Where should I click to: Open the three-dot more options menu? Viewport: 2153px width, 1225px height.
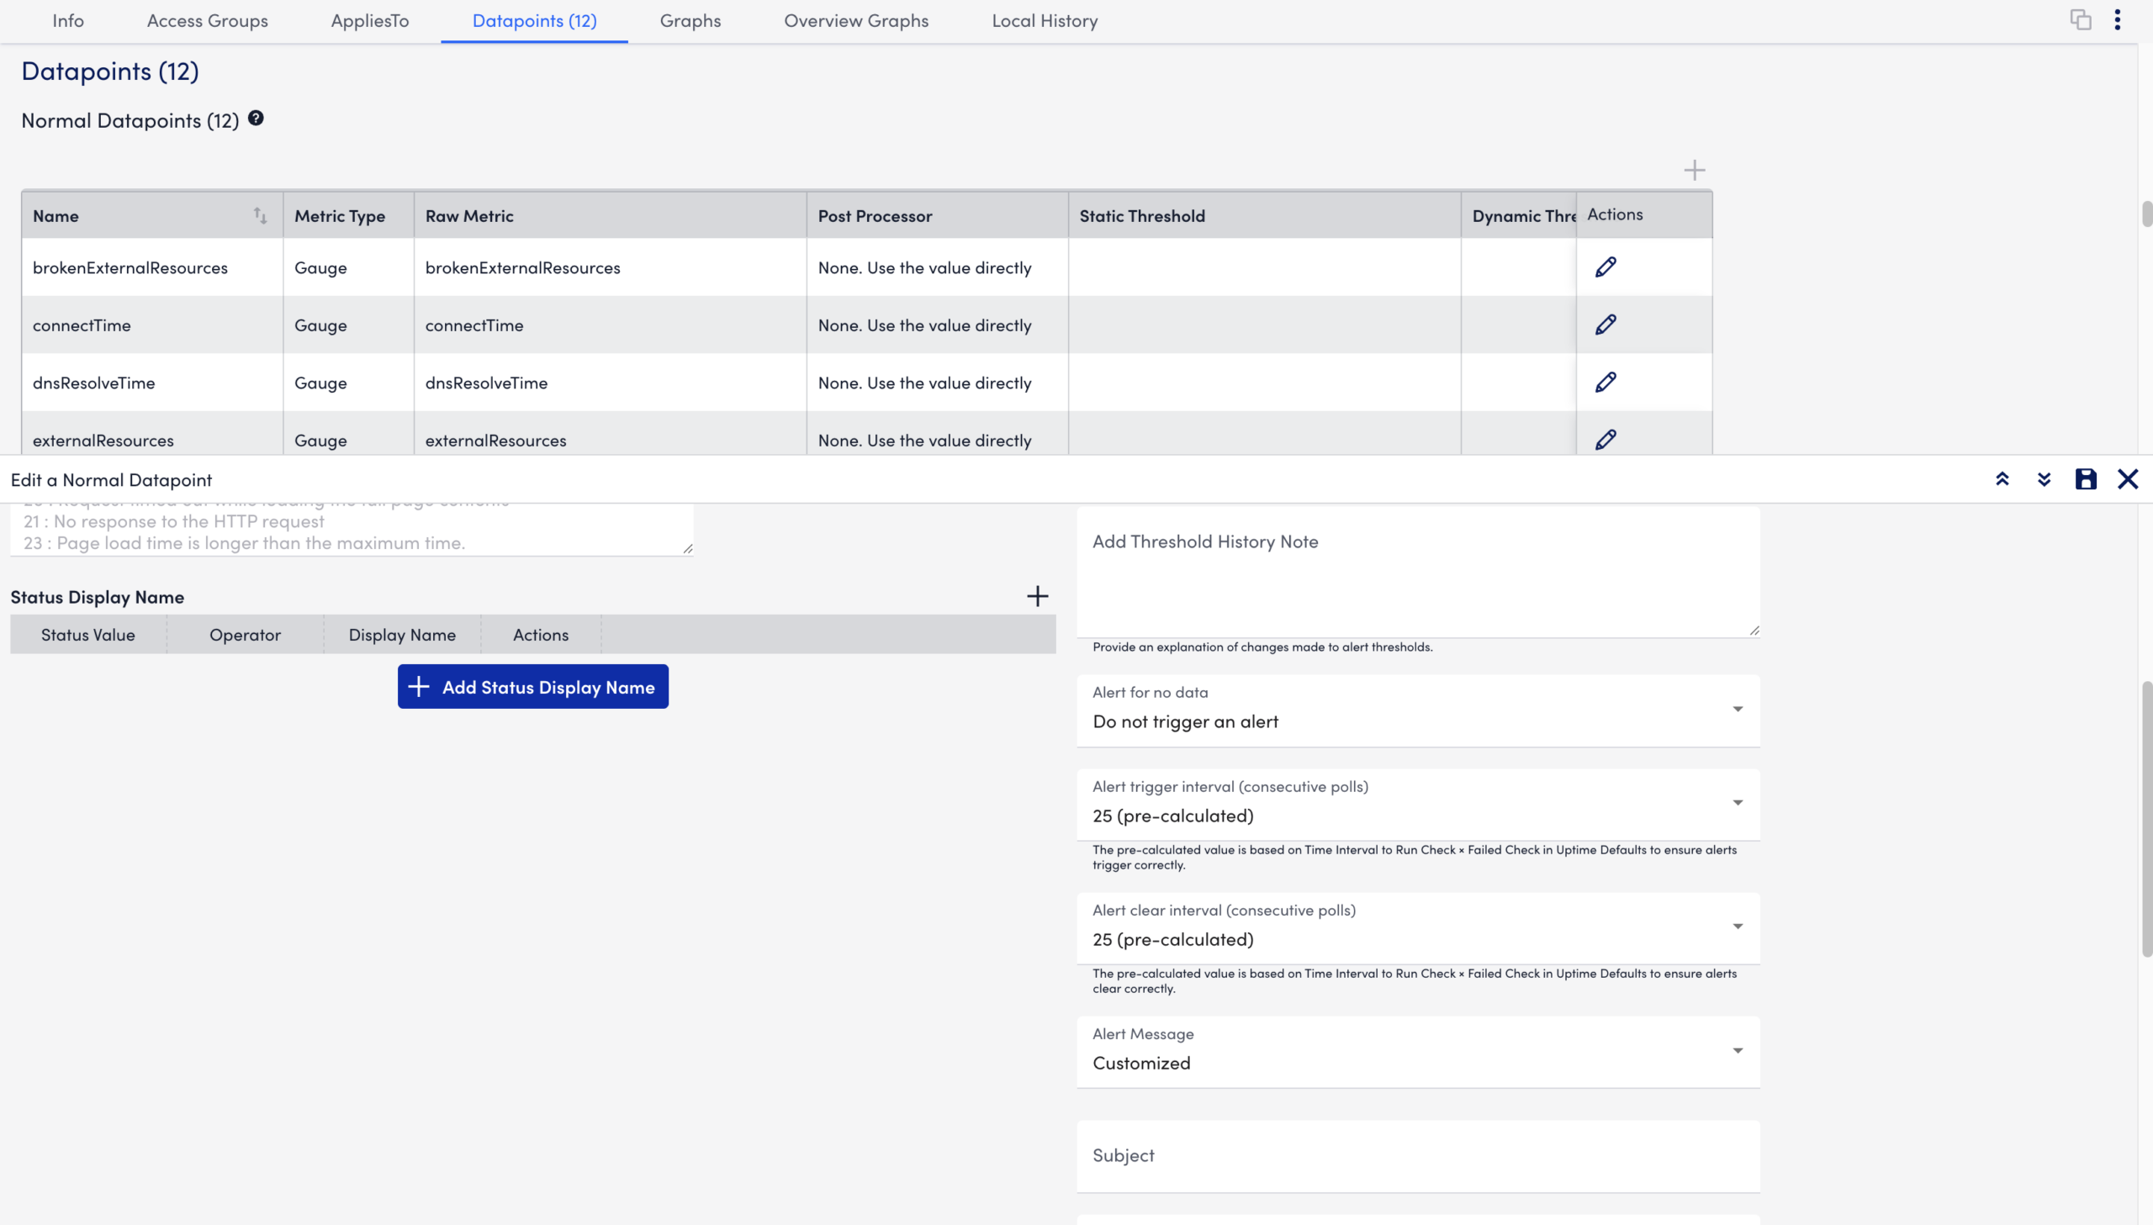[x=2118, y=19]
